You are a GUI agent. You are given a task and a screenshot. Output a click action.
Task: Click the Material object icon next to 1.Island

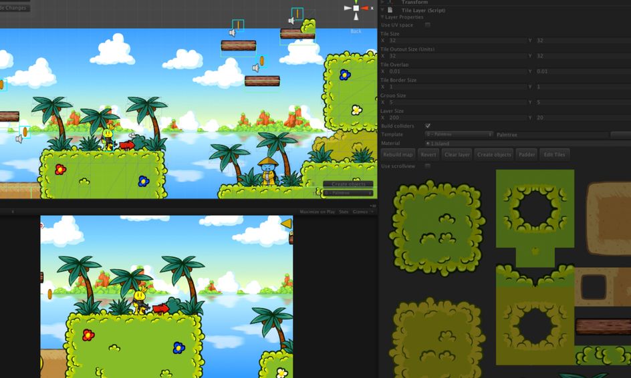point(427,143)
